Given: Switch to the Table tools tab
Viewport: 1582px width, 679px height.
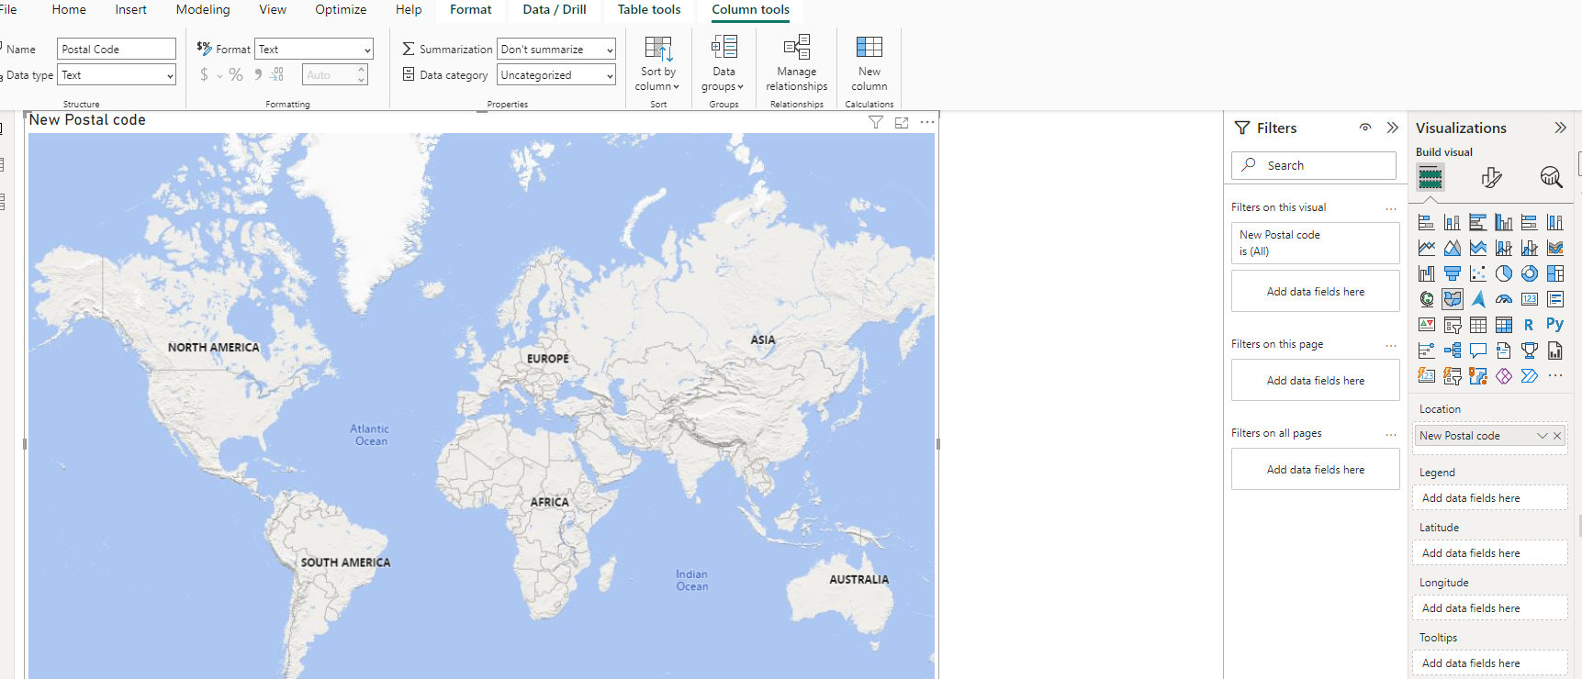Looking at the screenshot, I should (649, 9).
